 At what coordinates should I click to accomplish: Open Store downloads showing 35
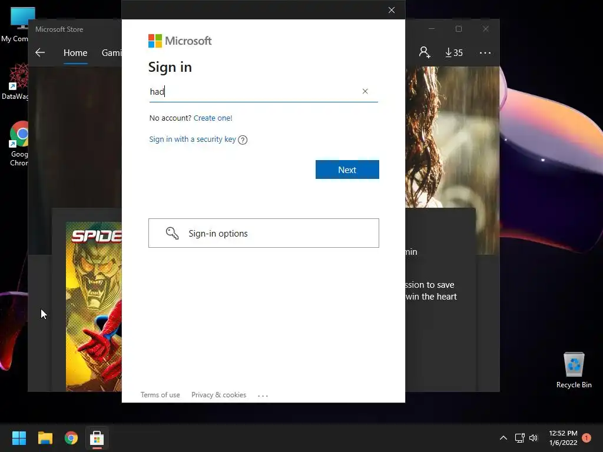coord(454,52)
